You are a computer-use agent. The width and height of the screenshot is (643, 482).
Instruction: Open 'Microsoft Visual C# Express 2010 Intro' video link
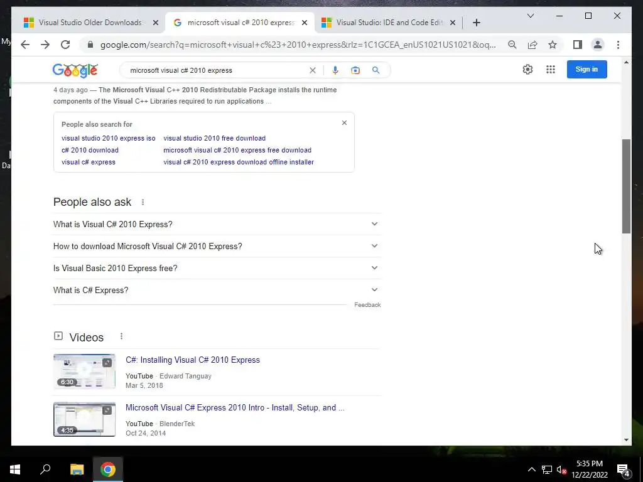coord(235,407)
